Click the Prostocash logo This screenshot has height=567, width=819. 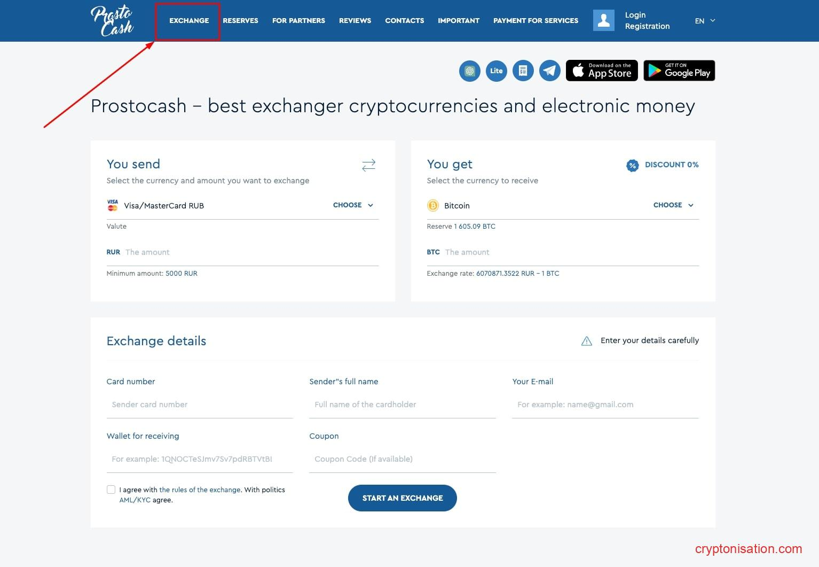(112, 20)
